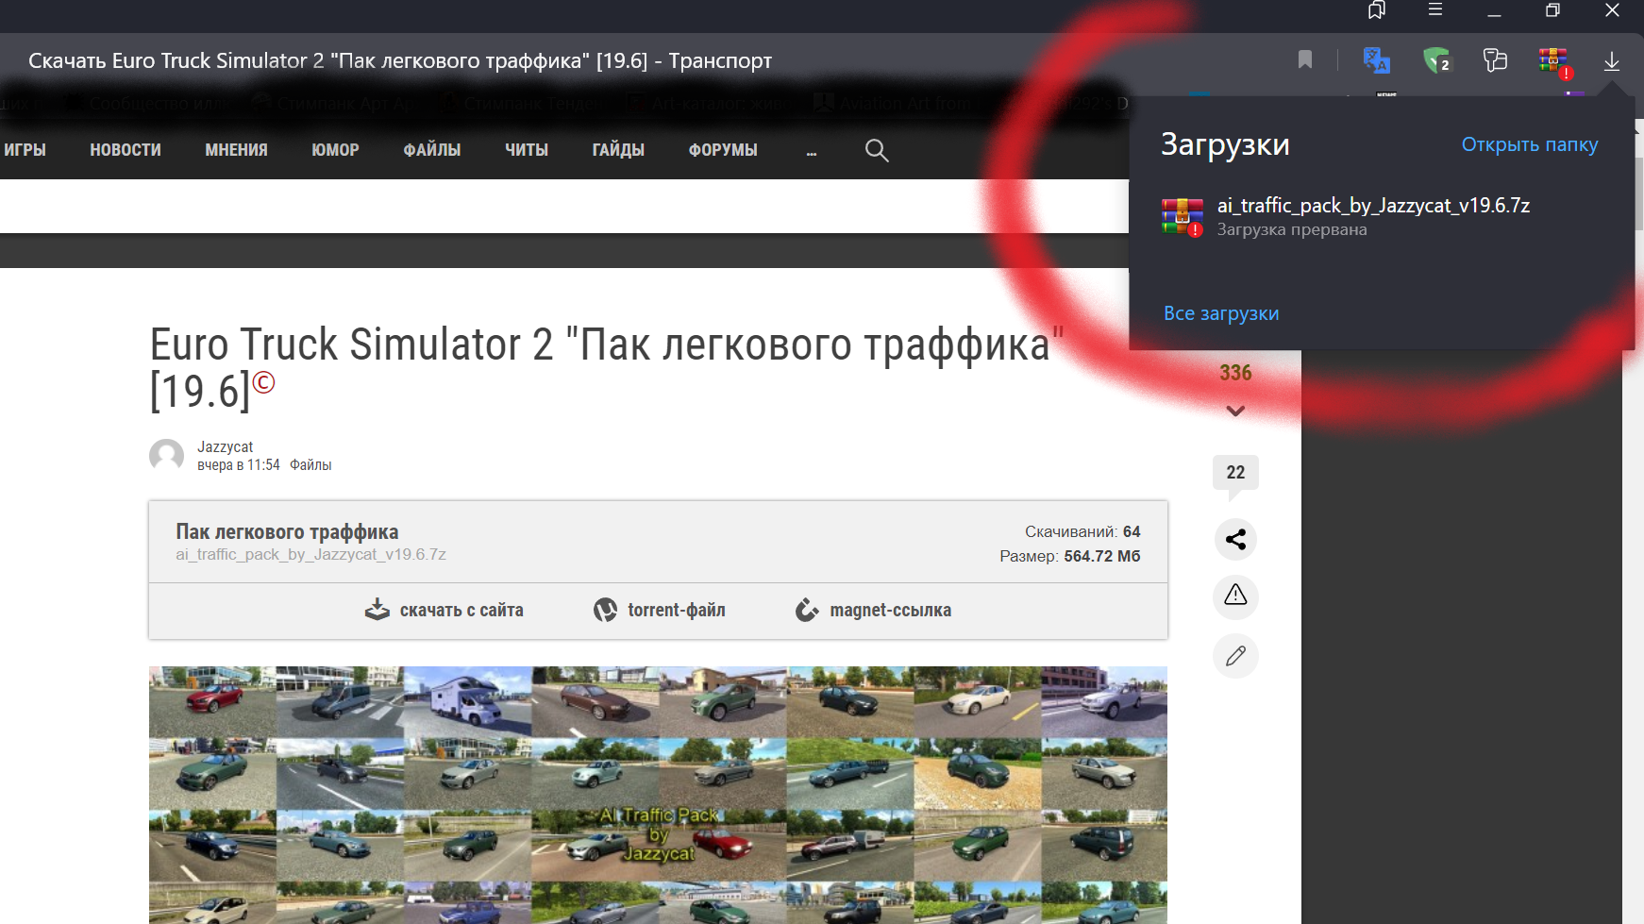Click the share icon beside article

pos(1235,539)
